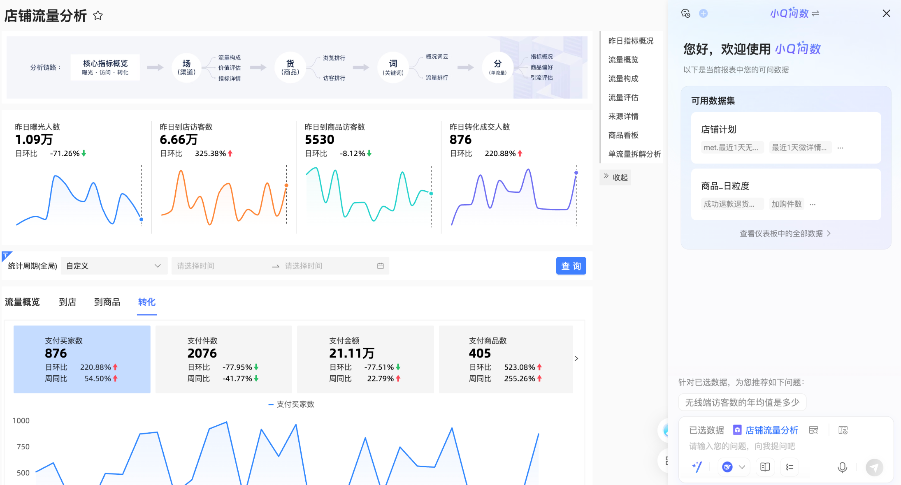Switch to the 到商品 tab

[107, 302]
